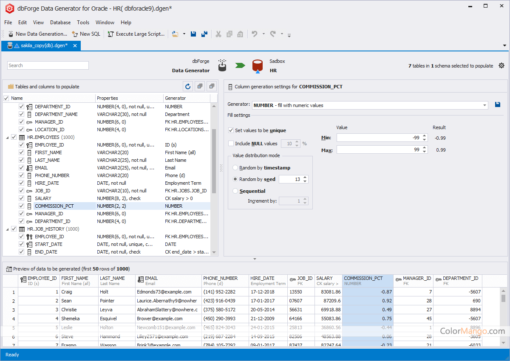The image size is (510, 361).
Task: Click the SALARY preview column header
Action: [328, 281]
